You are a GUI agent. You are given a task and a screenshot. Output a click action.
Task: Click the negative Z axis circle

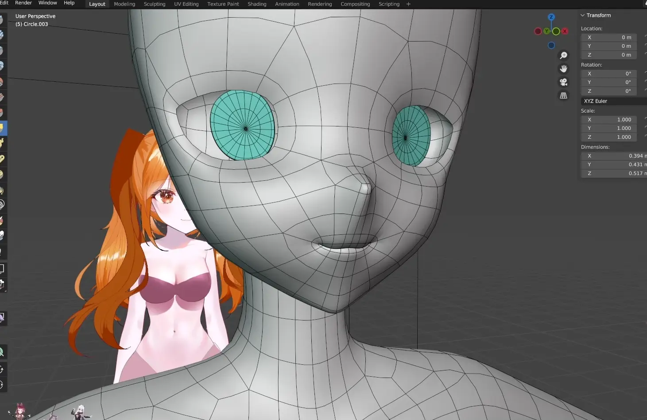551,46
